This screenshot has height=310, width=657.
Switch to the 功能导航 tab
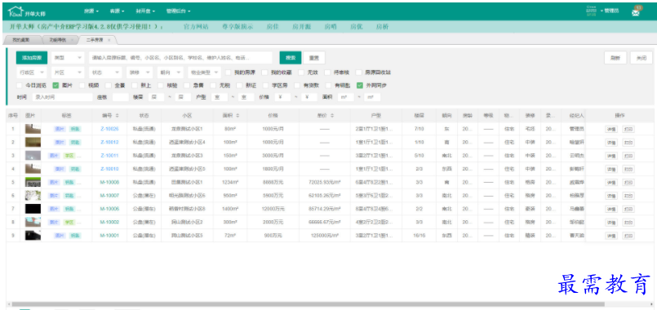(x=59, y=40)
